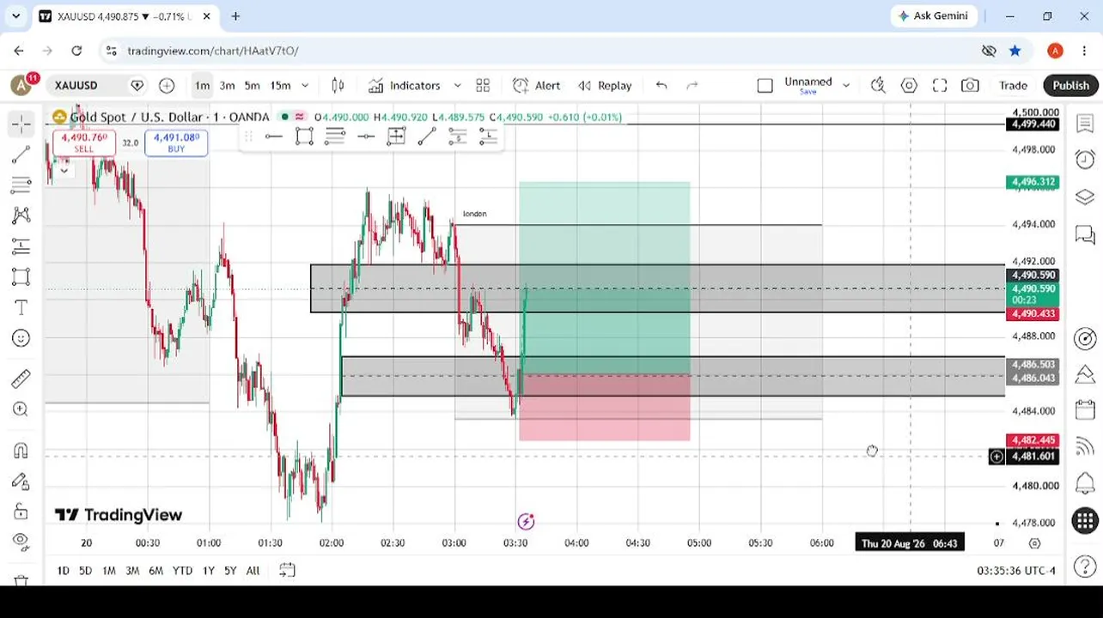Open timezone menu 03:35:36 UTC-4
Viewport: 1103px width, 618px height.
point(1016,570)
